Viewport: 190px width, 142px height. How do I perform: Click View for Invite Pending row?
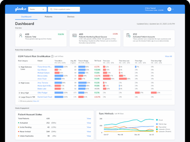tap(89, 127)
